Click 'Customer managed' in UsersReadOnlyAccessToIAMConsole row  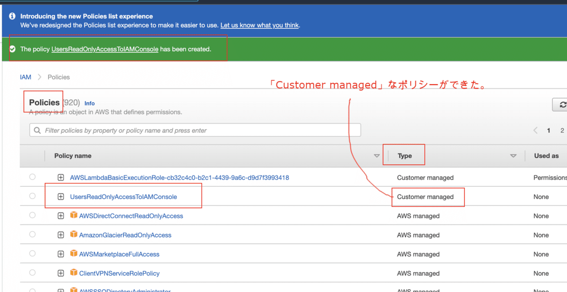coord(425,197)
